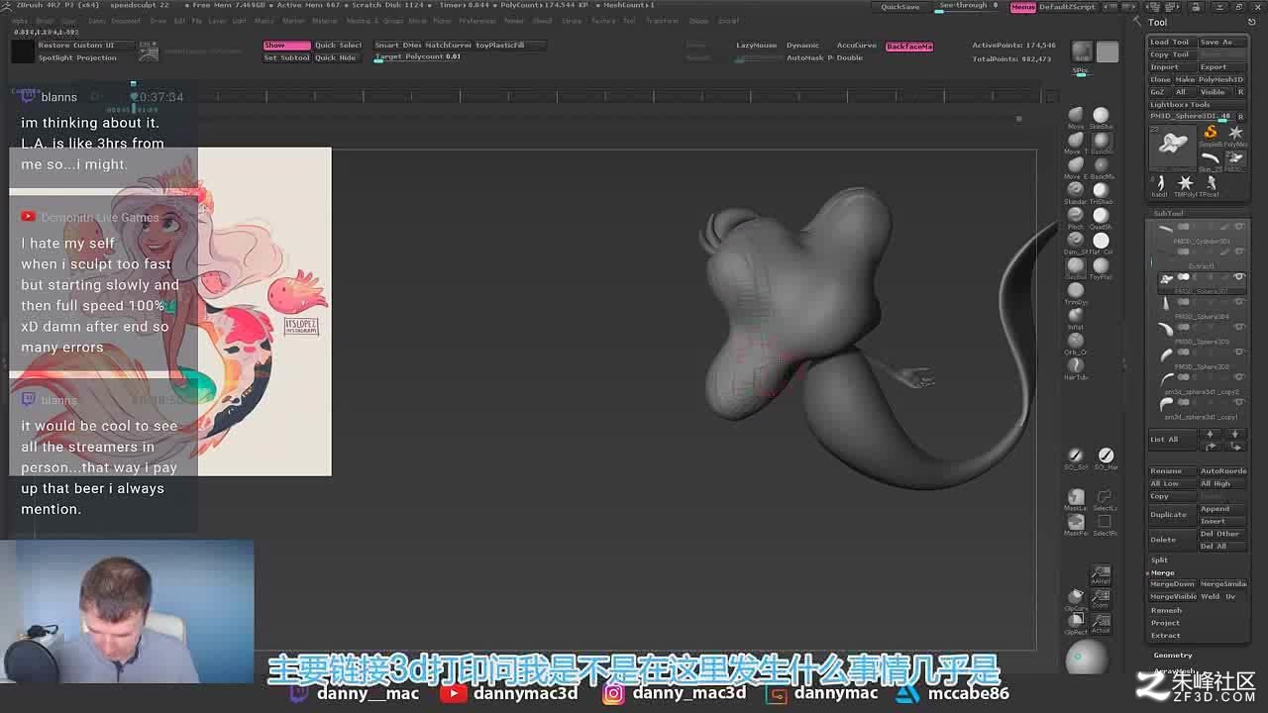Toggle the AccuCurve option

coord(856,46)
